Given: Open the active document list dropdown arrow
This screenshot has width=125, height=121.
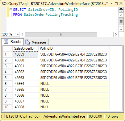Looking at the screenshot, I should tap(111, 4).
